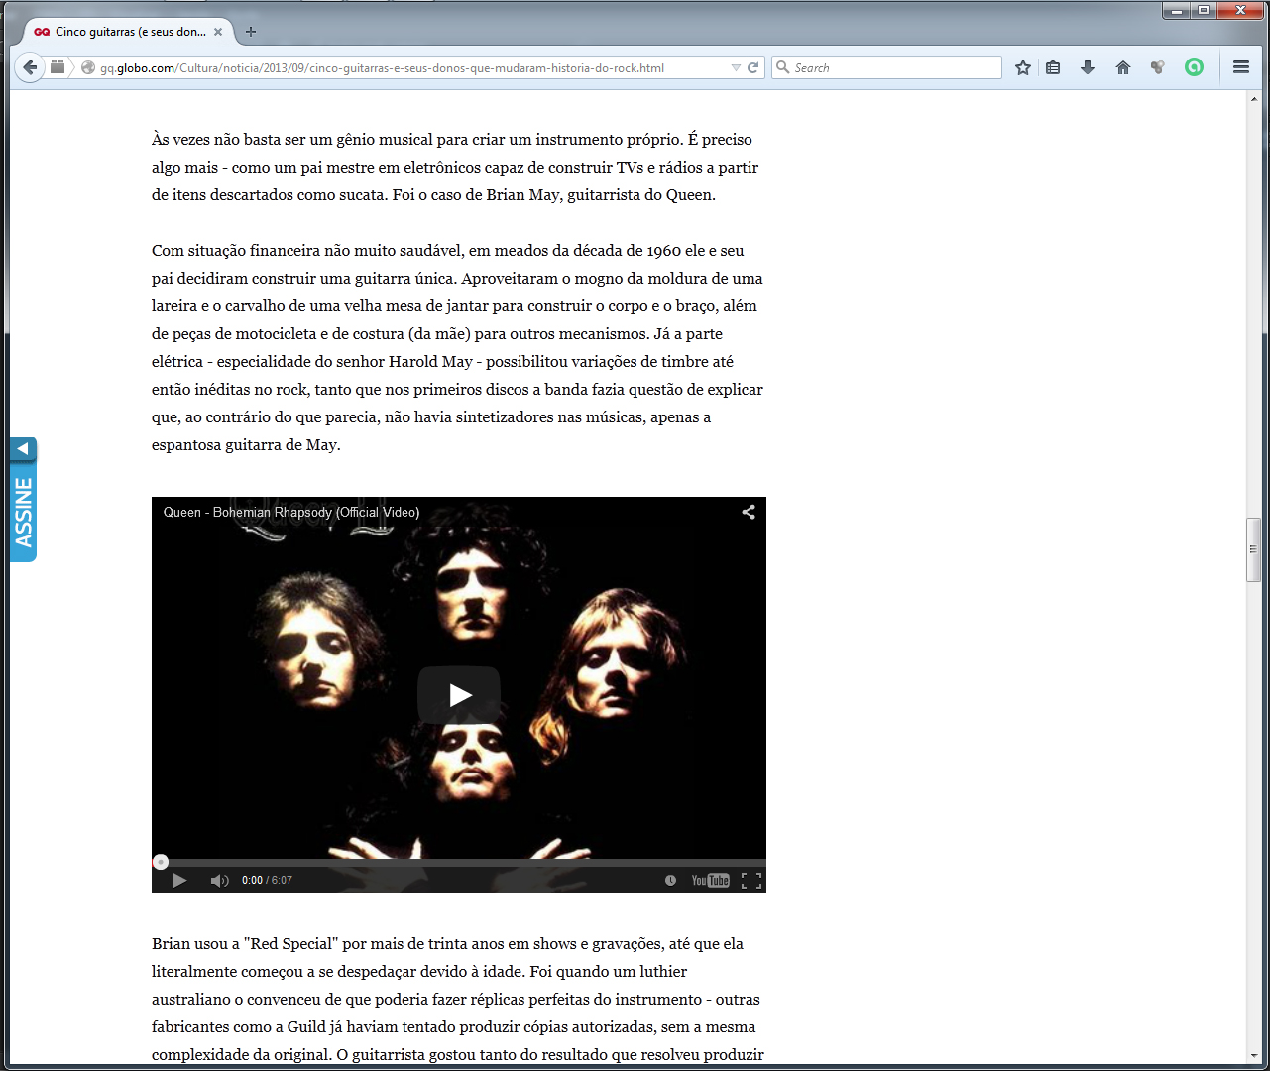Screen dimensions: 1270x1071
Task: Share the video using the share icon
Action: point(749,512)
